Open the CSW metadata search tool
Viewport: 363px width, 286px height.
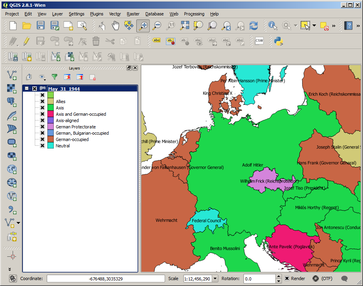pos(259,41)
